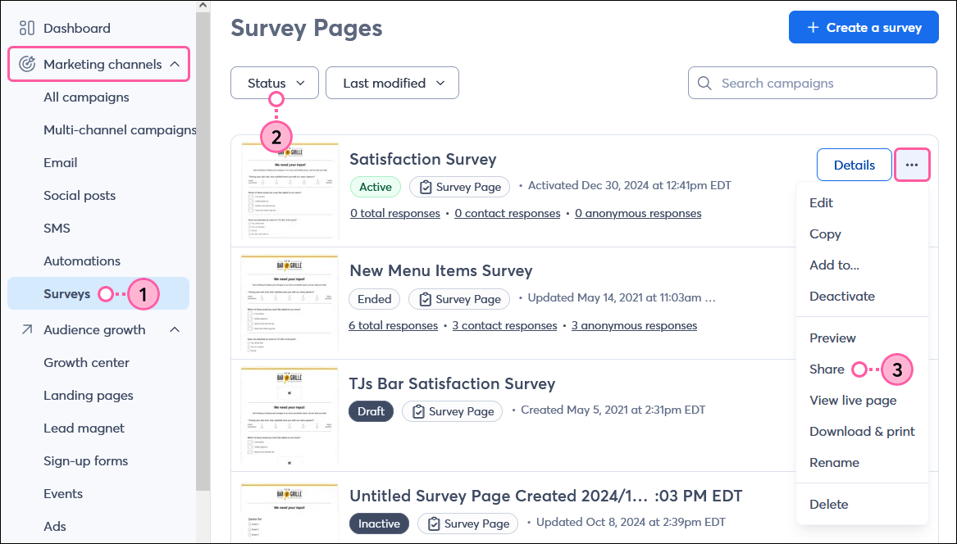Open 0 total responses link

tap(395, 214)
